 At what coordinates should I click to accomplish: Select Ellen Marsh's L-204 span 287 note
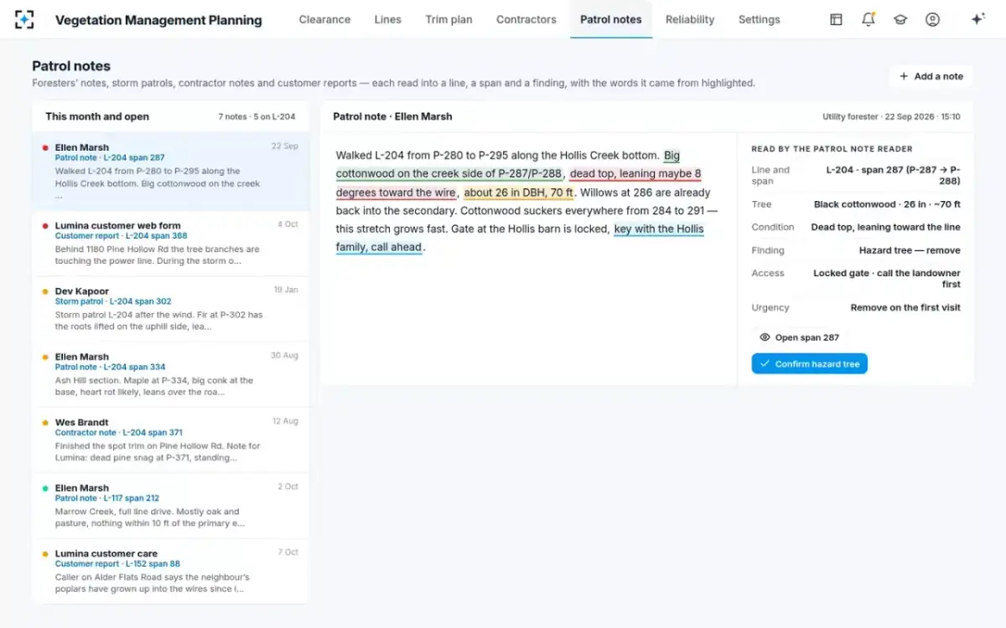coord(171,171)
